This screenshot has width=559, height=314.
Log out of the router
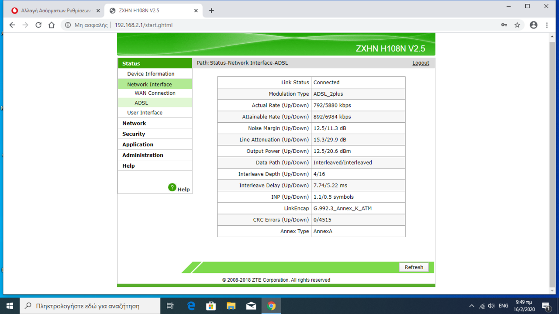click(421, 63)
